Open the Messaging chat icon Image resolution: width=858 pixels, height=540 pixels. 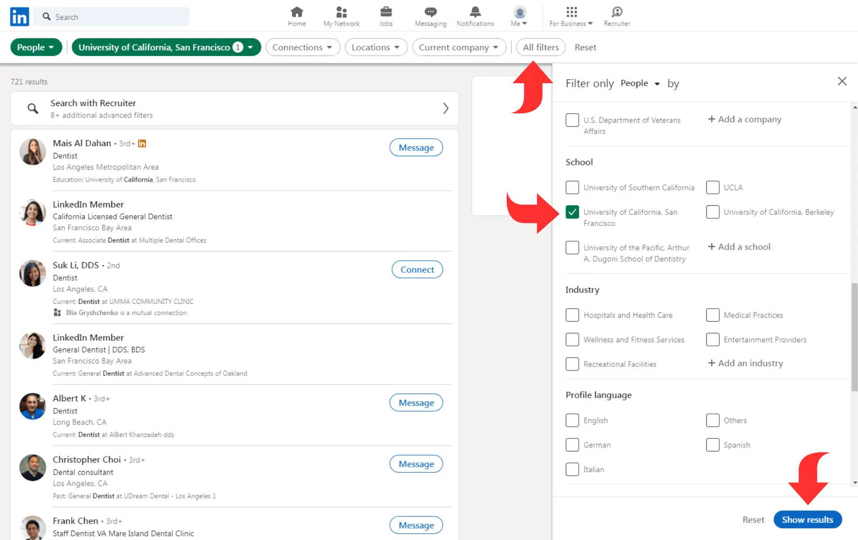431,12
